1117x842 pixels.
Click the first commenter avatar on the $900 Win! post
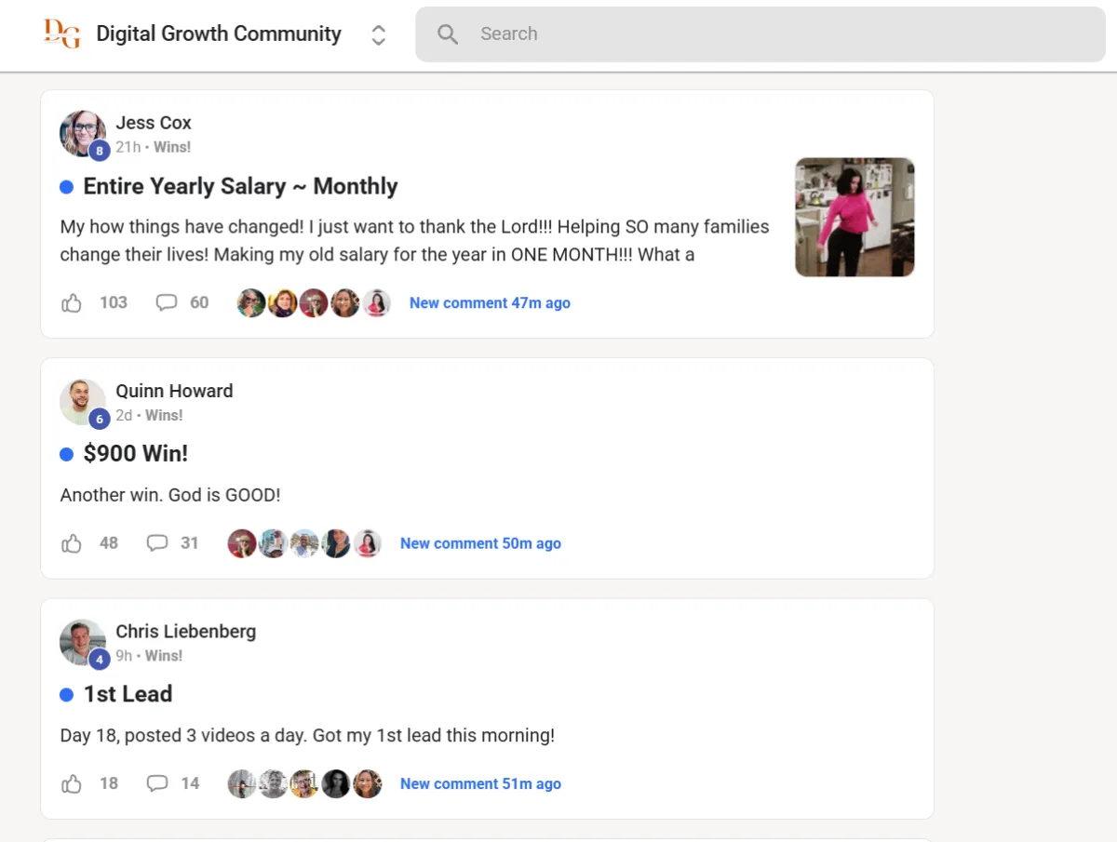[242, 543]
